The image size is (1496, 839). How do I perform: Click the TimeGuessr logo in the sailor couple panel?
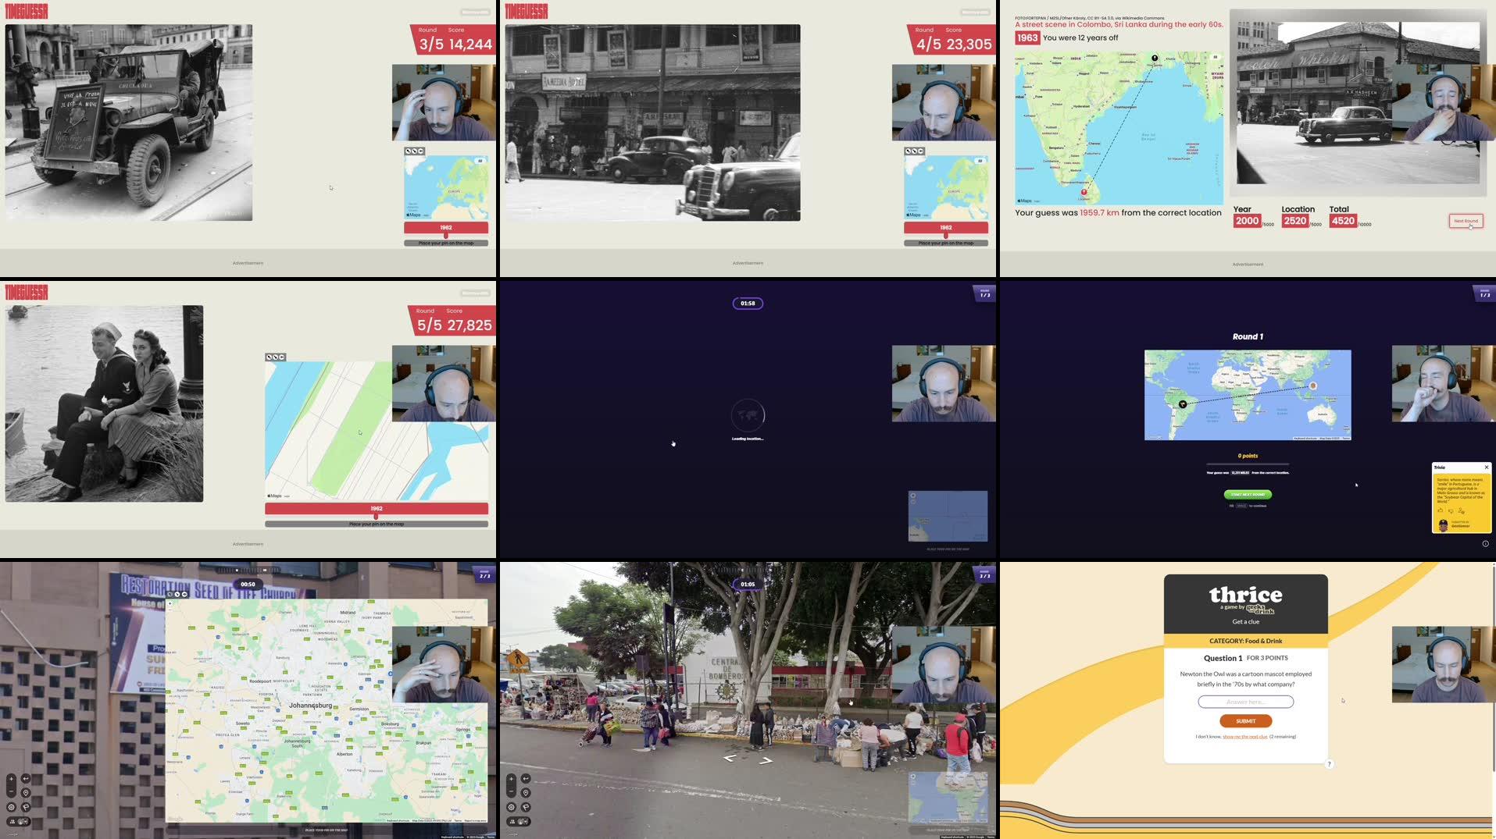point(26,293)
